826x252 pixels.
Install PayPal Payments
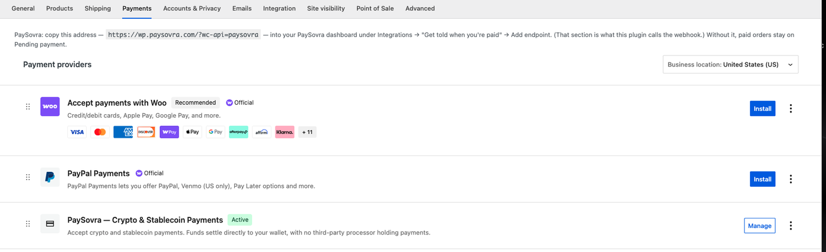(x=762, y=179)
